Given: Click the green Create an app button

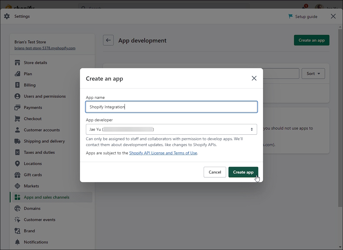Looking at the screenshot, I should pos(311,40).
